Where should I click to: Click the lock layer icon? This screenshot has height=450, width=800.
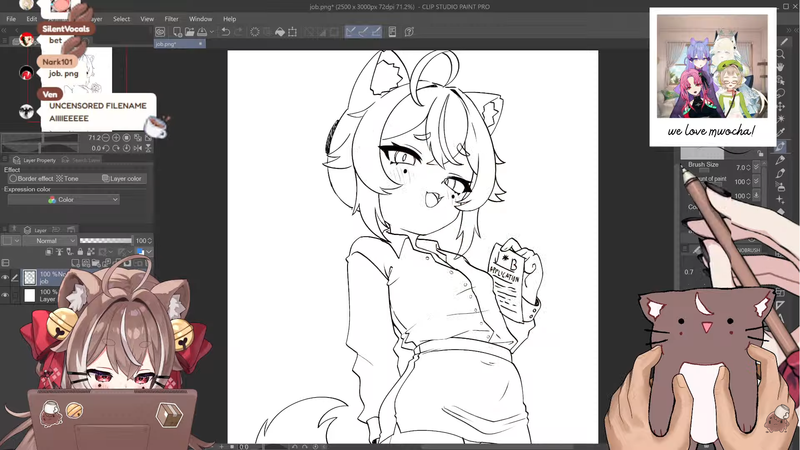click(80, 252)
